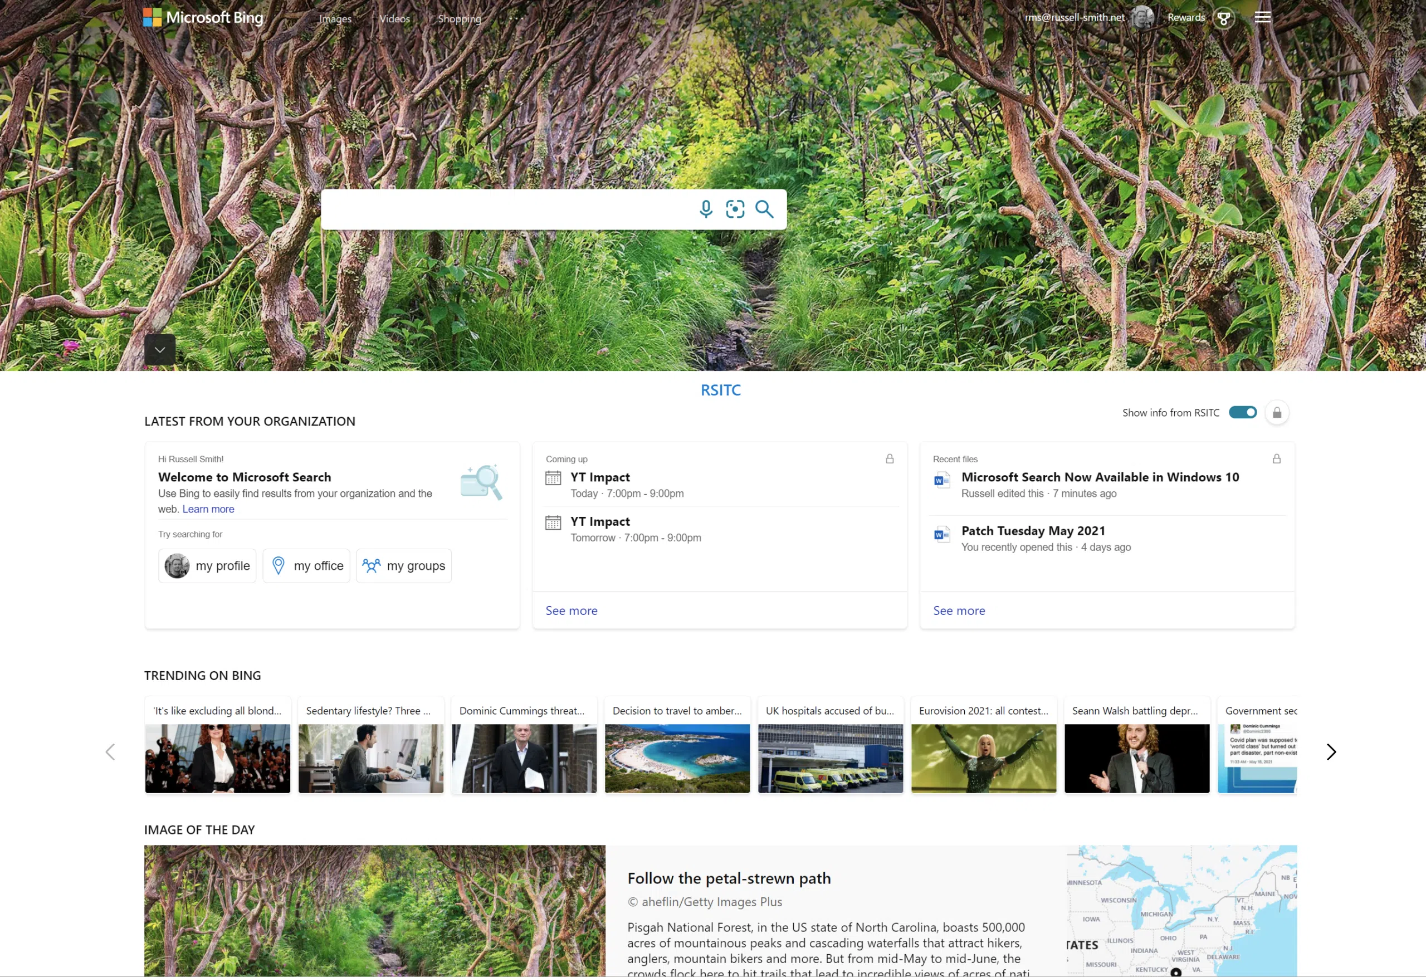
Task: Click the lock icon on Coming up card
Action: coord(890,459)
